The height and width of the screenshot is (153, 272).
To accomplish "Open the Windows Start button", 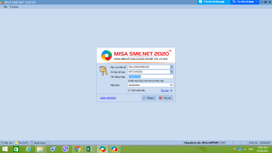I will click(x=5, y=149).
